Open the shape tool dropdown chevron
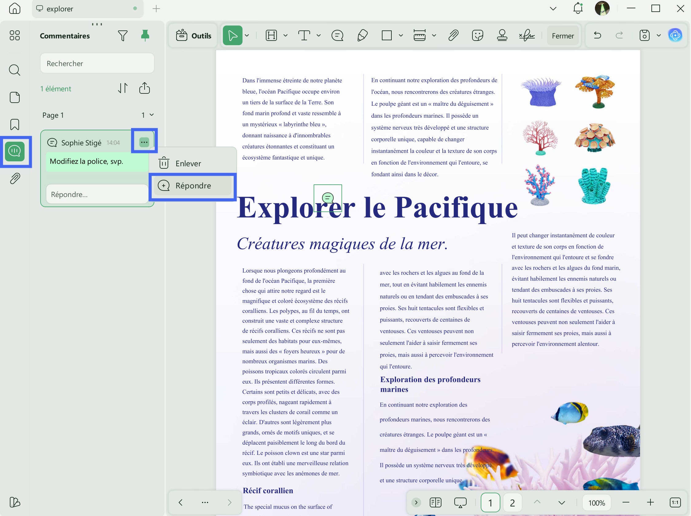Screen dimensions: 691x516 point(400,35)
